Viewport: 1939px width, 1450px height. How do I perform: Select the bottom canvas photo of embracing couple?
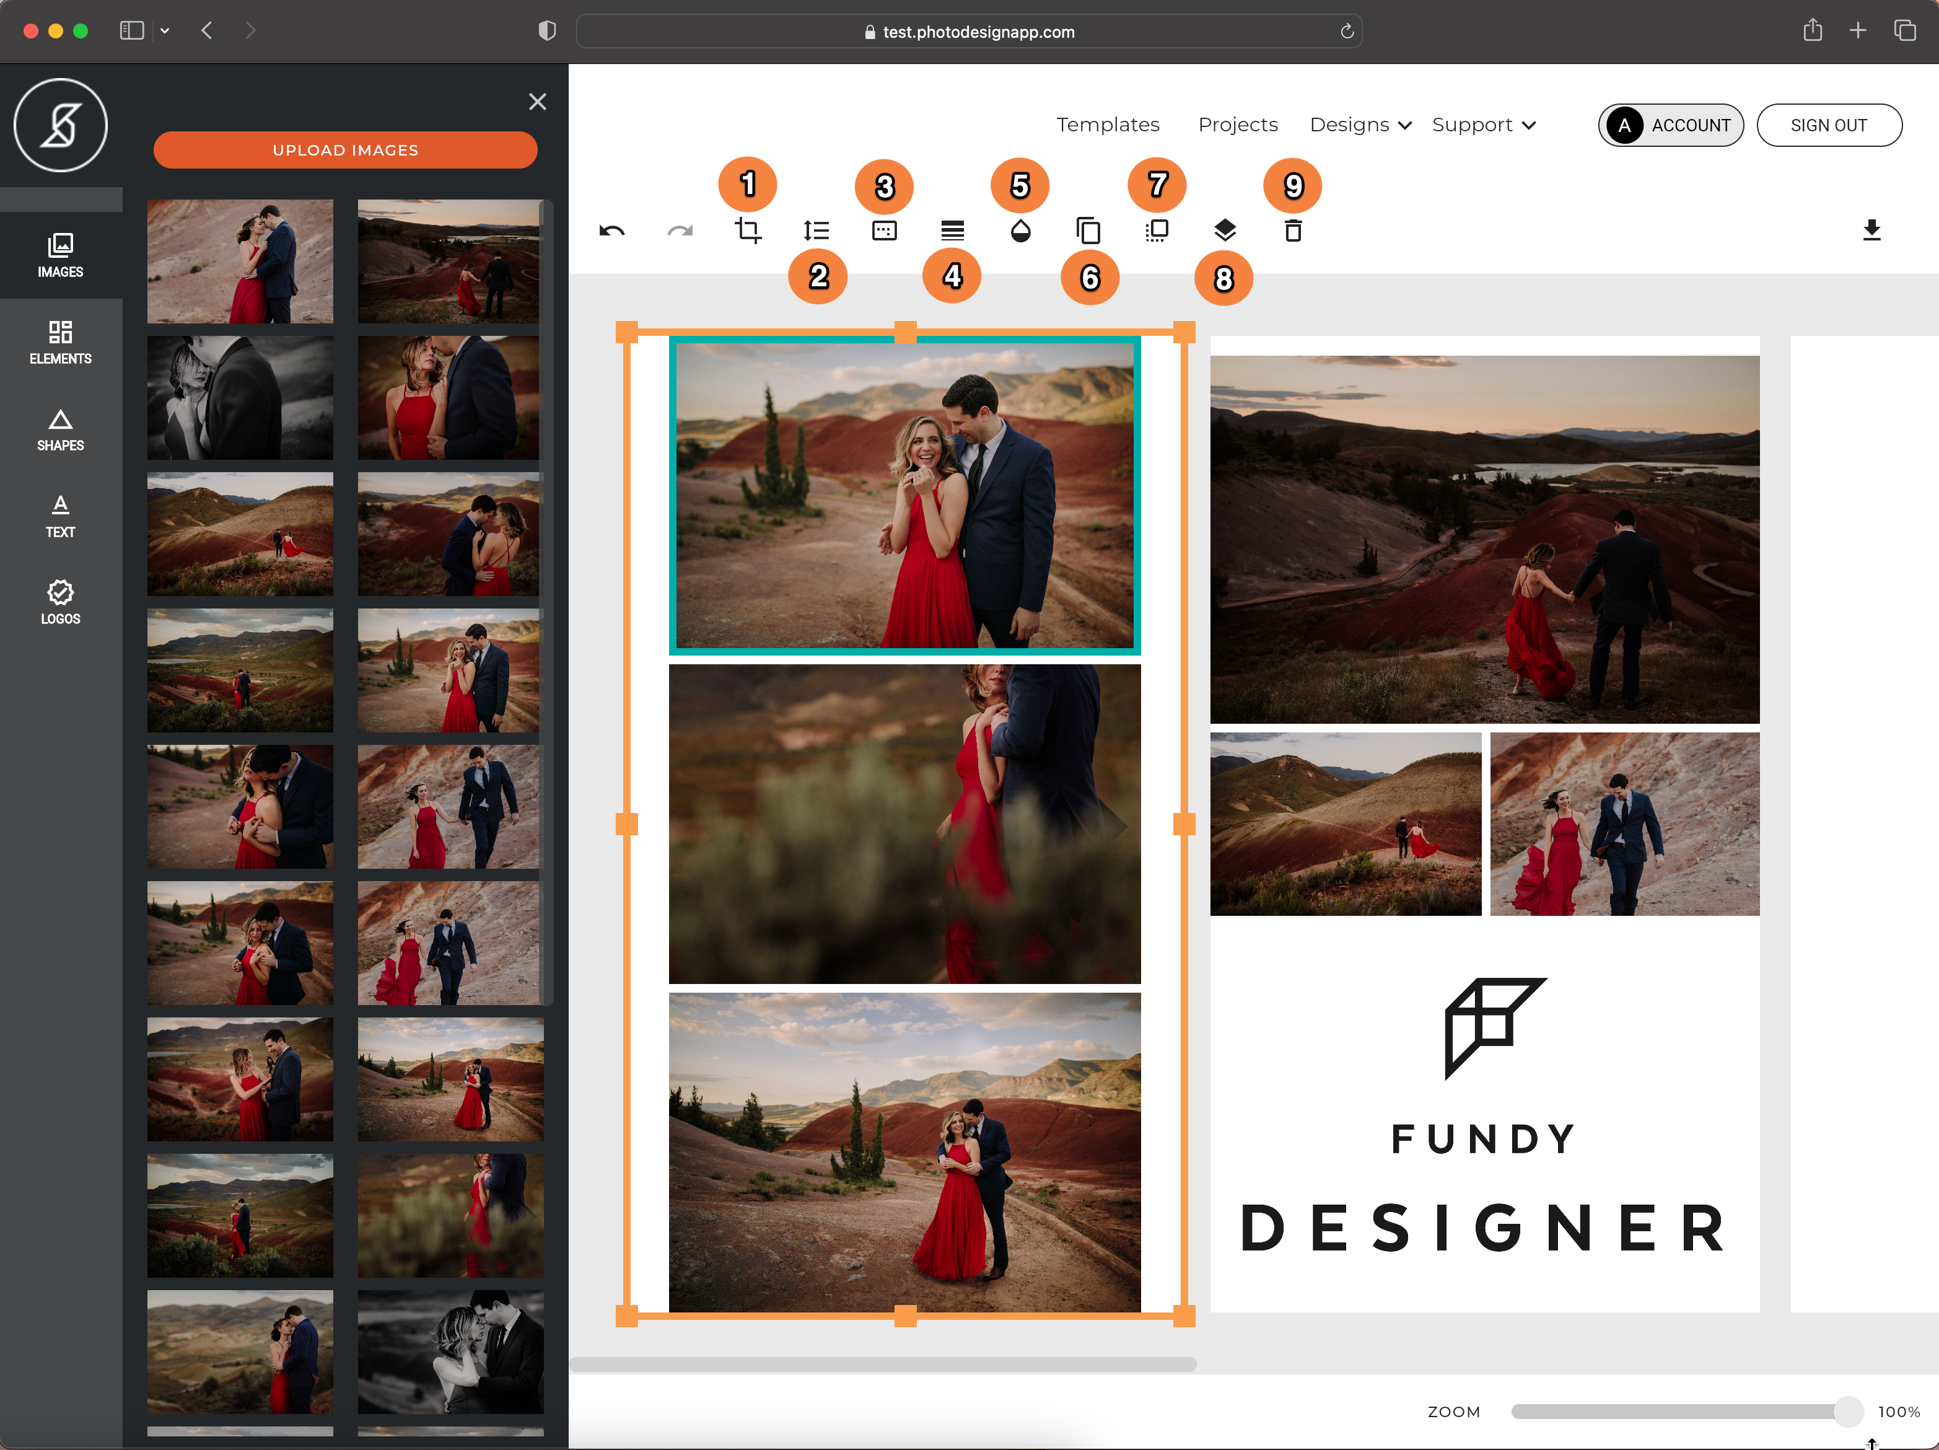(904, 1152)
